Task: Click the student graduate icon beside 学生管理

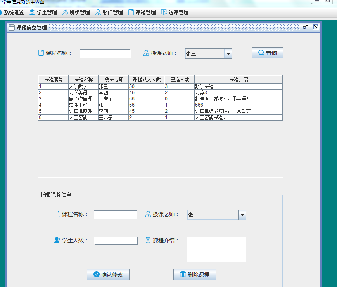Action: point(32,12)
